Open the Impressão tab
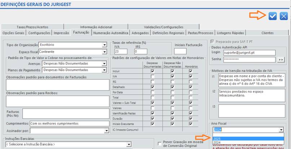Image resolution: width=291 pixels, height=149 pixels. 61,33
